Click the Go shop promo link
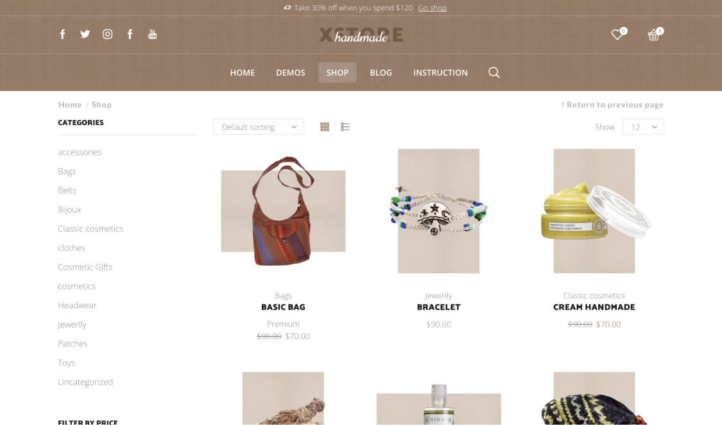Viewport: 722px width, 425px height. click(x=432, y=8)
